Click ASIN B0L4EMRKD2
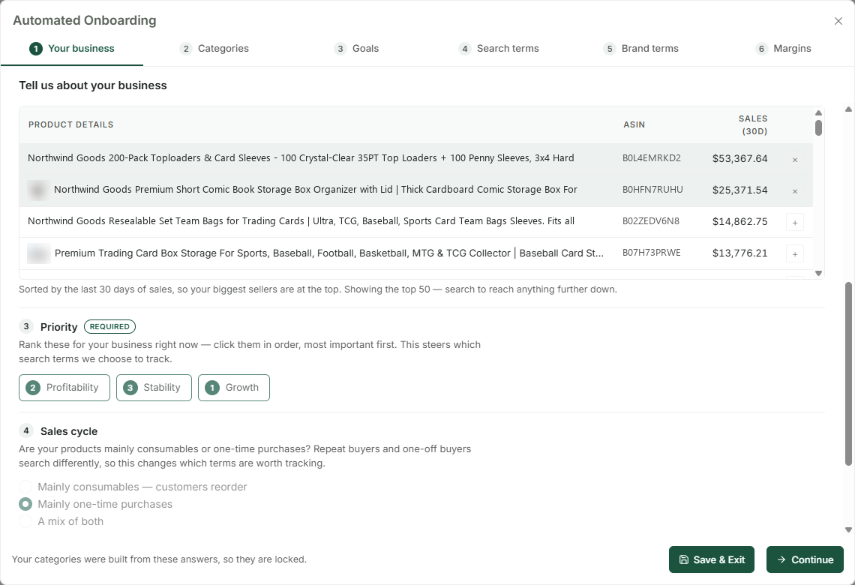This screenshot has width=855, height=585. [x=652, y=158]
